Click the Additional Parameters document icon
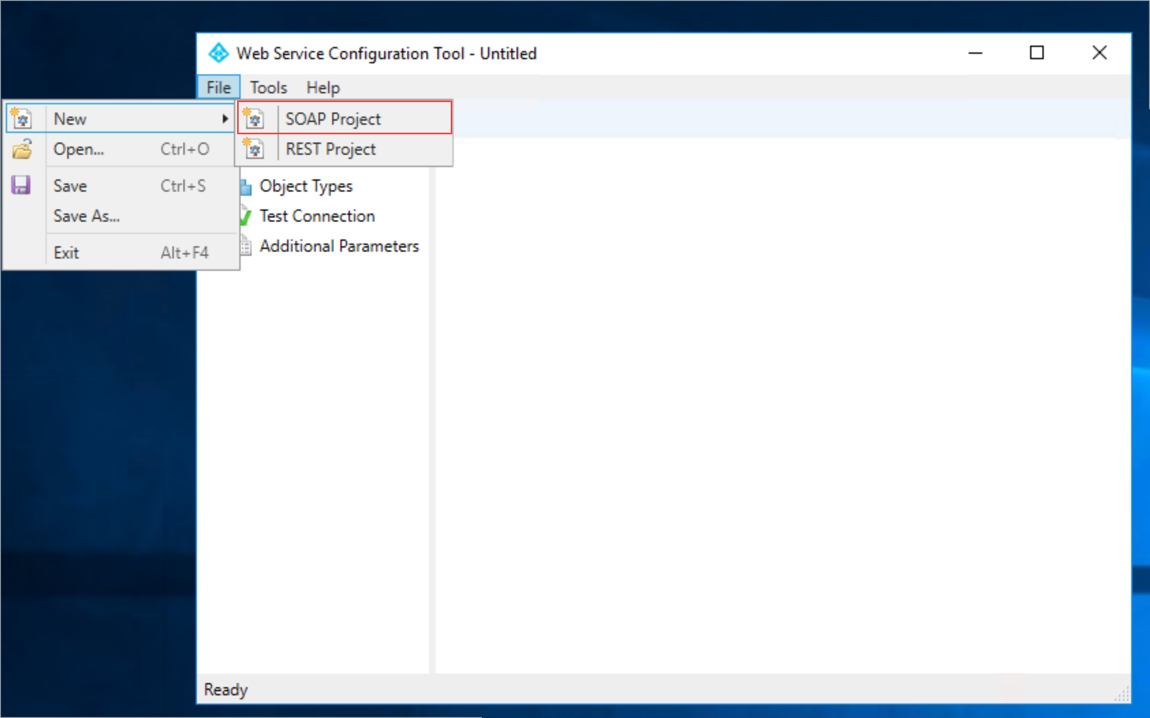 point(244,246)
